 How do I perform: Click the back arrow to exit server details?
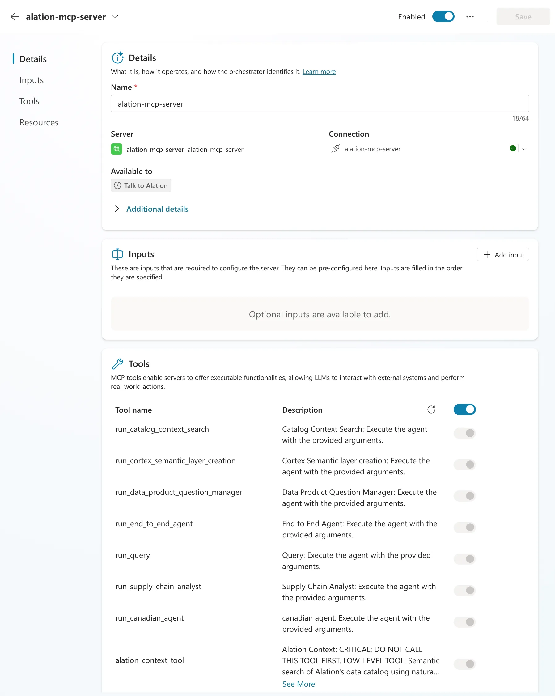tap(15, 16)
